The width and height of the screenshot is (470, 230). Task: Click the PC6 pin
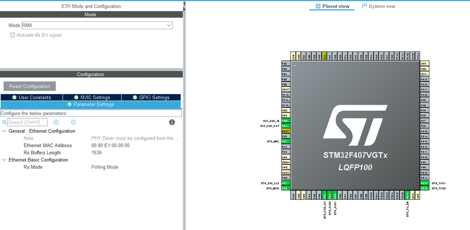425,126
